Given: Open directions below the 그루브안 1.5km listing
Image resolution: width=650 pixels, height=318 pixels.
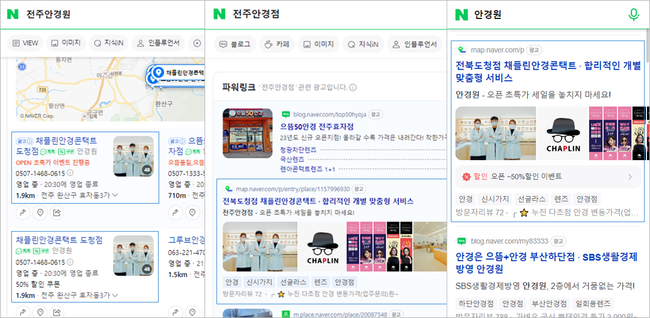Looking at the screenshot, I should 175,312.
